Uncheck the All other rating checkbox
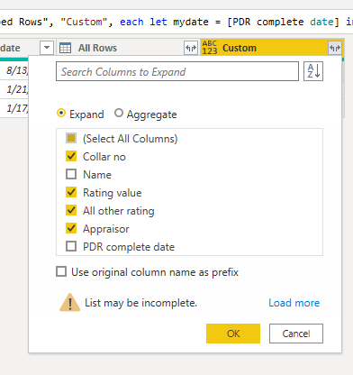Screen dimensions: 353x375 click(71, 210)
